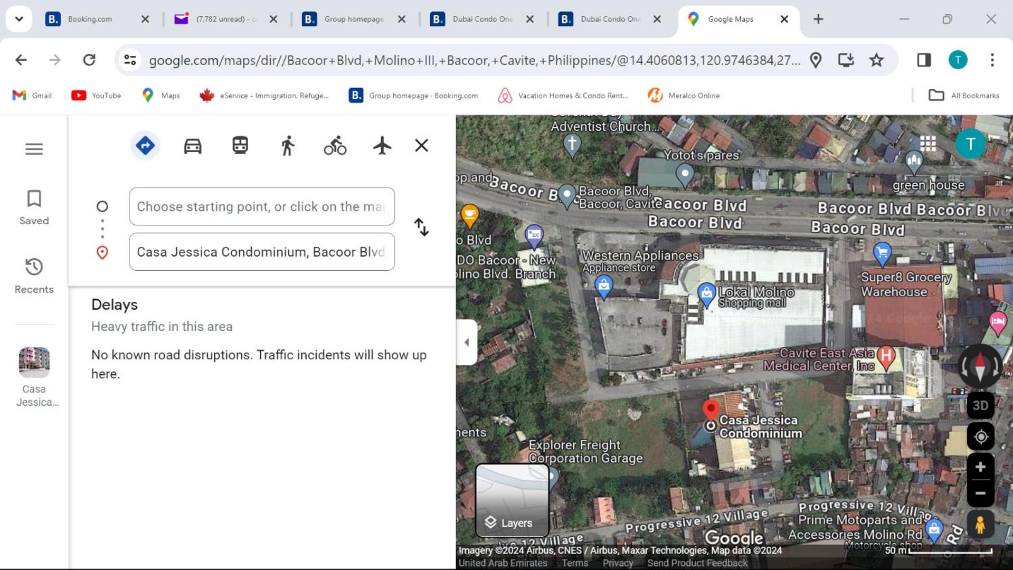Click Send Product Feedback link

pyautogui.click(x=697, y=563)
